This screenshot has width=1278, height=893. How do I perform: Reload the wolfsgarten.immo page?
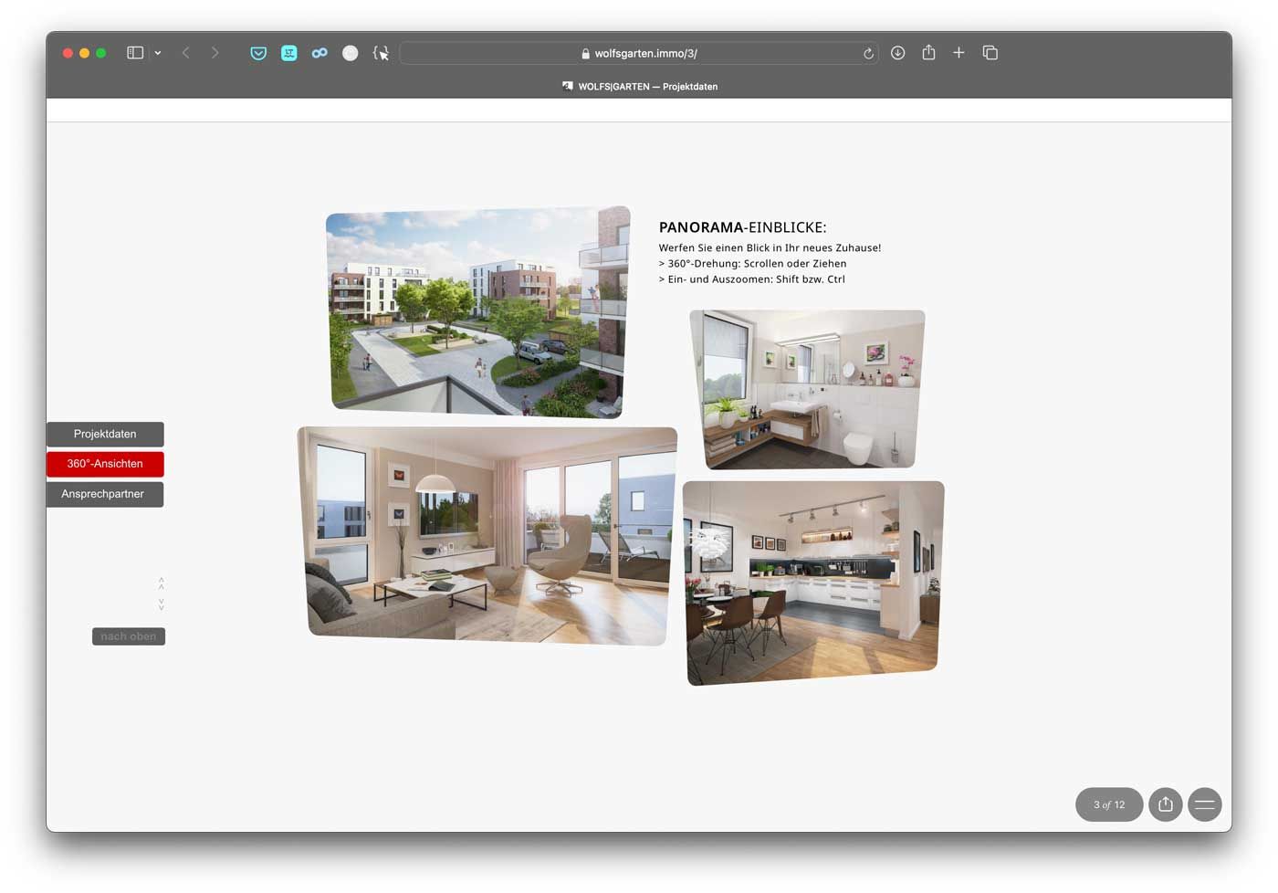pos(868,54)
